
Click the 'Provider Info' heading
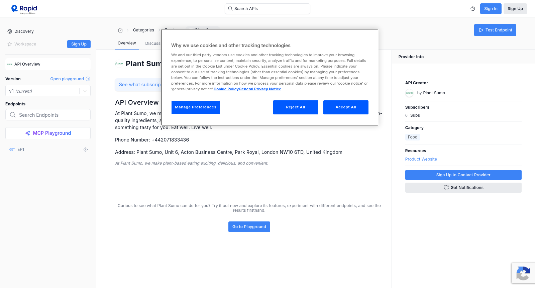point(411,57)
